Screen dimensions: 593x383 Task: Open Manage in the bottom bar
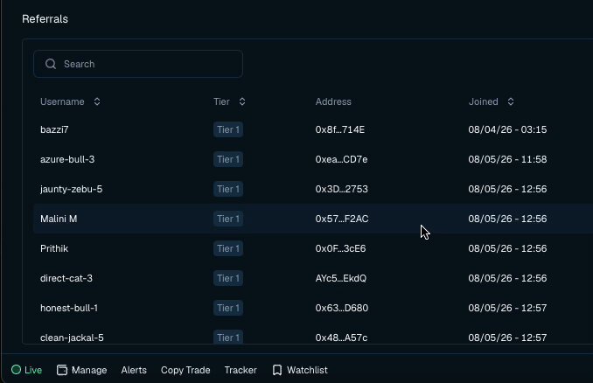pos(81,370)
